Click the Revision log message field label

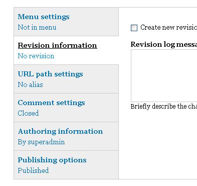(164, 44)
